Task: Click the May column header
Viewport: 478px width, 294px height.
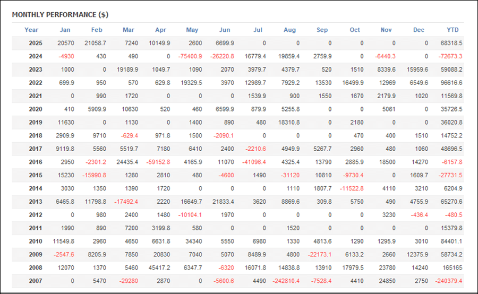Action: coord(192,30)
